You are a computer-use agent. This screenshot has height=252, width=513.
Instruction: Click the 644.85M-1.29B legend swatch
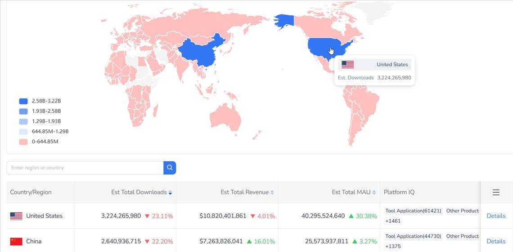23,132
